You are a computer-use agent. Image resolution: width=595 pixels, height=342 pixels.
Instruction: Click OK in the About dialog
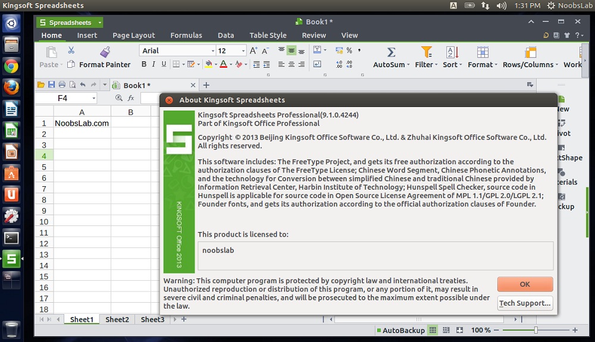coord(525,284)
